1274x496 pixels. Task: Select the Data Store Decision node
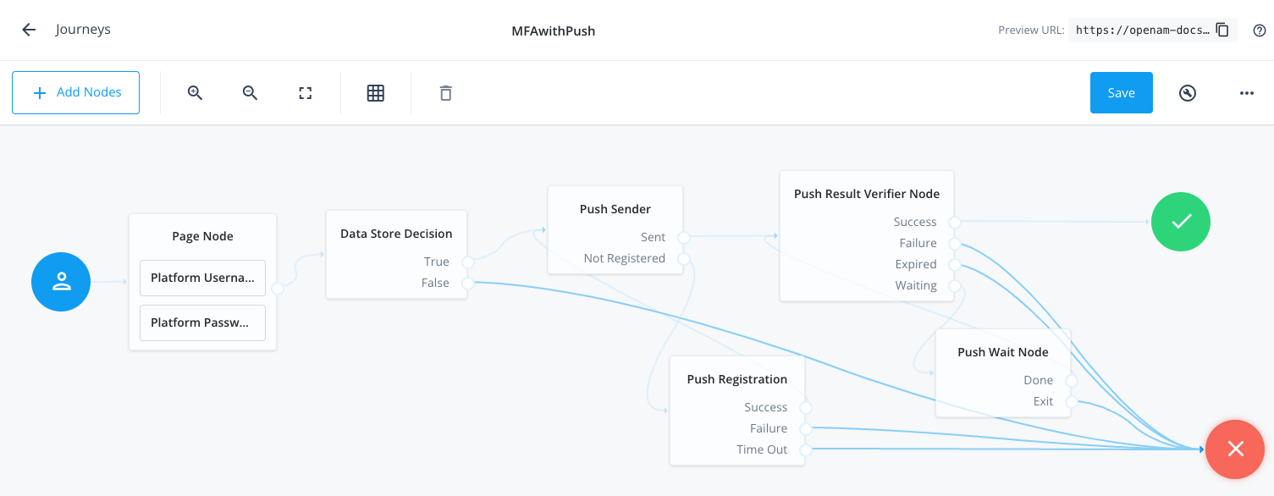(394, 233)
